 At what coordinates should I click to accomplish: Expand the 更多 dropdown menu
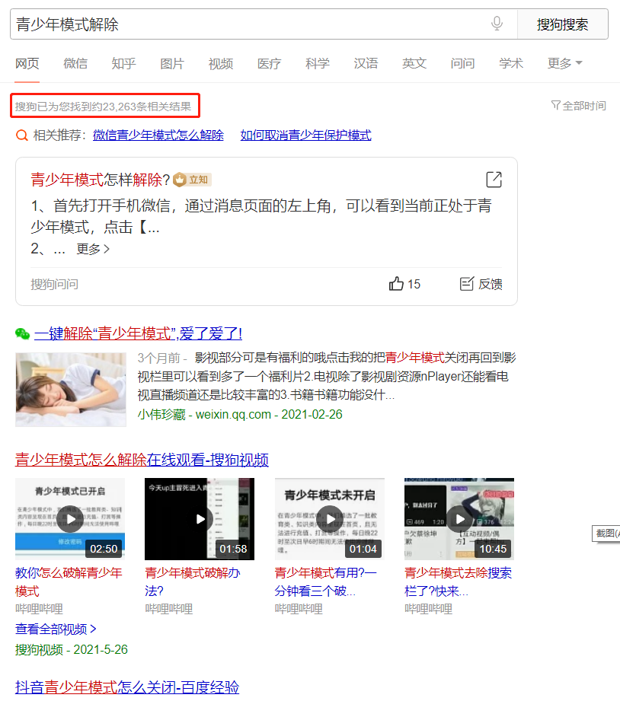(x=565, y=63)
